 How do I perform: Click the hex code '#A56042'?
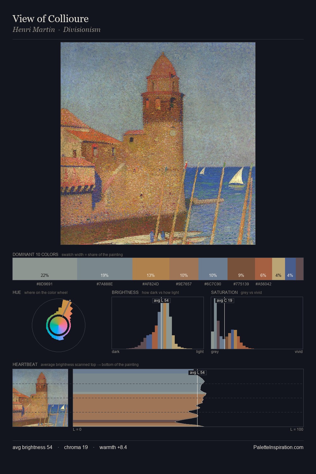click(x=263, y=284)
